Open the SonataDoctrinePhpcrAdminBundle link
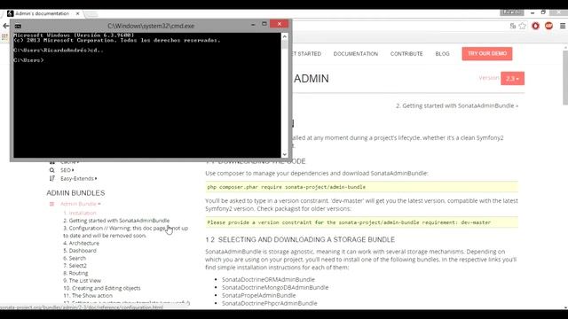The width and height of the screenshot is (568, 319). coord(270,303)
